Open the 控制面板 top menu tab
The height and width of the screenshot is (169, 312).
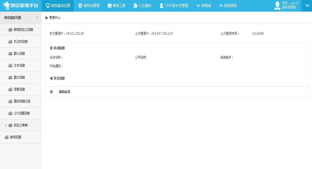pyautogui.click(x=228, y=6)
